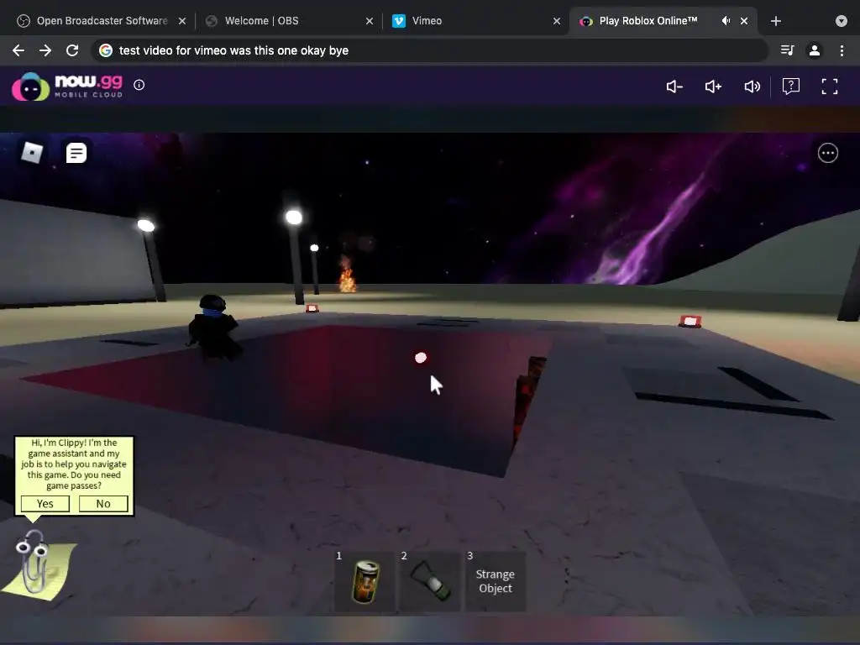The width and height of the screenshot is (860, 645).
Task: Select the flashlight in slot 2
Action: 431,581
